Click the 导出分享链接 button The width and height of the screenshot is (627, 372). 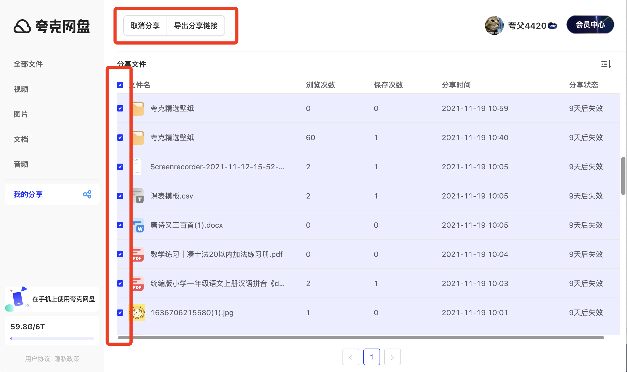point(196,25)
